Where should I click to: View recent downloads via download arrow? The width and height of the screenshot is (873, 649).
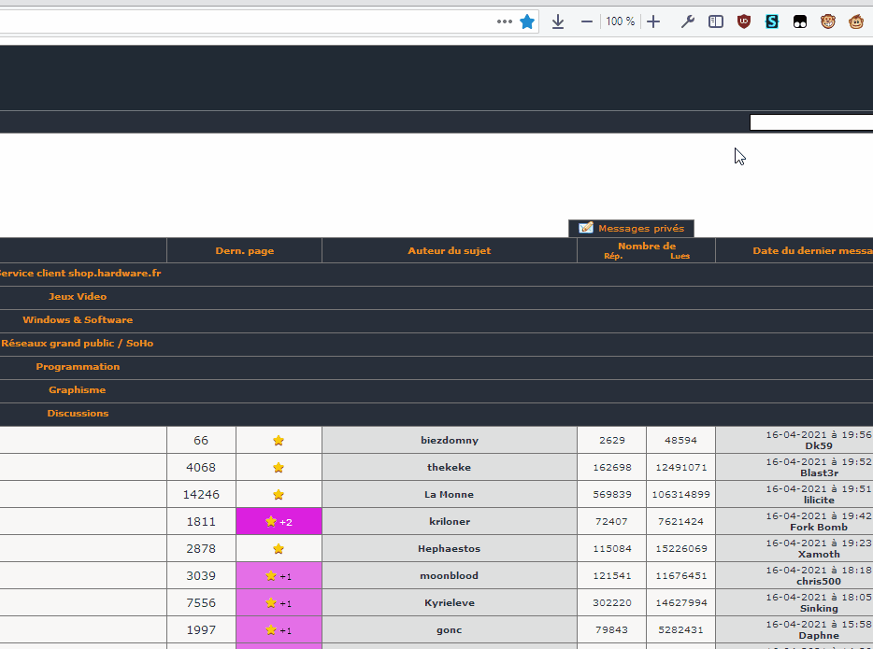[557, 21]
